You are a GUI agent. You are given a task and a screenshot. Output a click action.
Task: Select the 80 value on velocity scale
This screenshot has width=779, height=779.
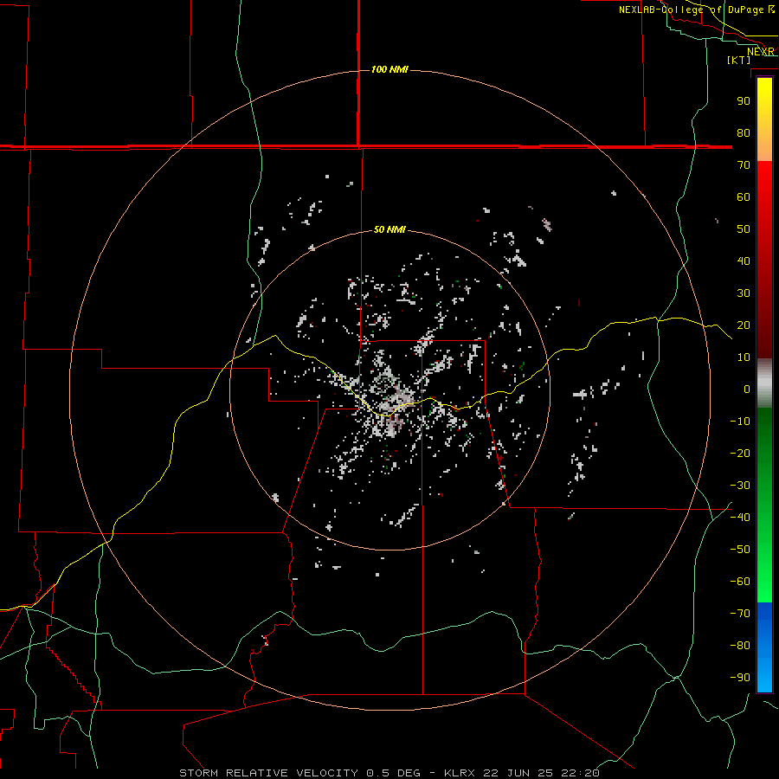pyautogui.click(x=744, y=132)
